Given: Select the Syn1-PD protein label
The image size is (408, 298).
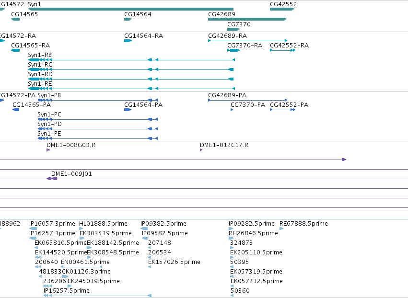Looking at the screenshot, I should 50,124.
